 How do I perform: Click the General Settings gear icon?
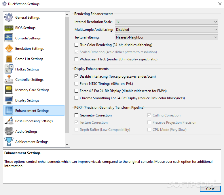pyautogui.click(x=9, y=17)
